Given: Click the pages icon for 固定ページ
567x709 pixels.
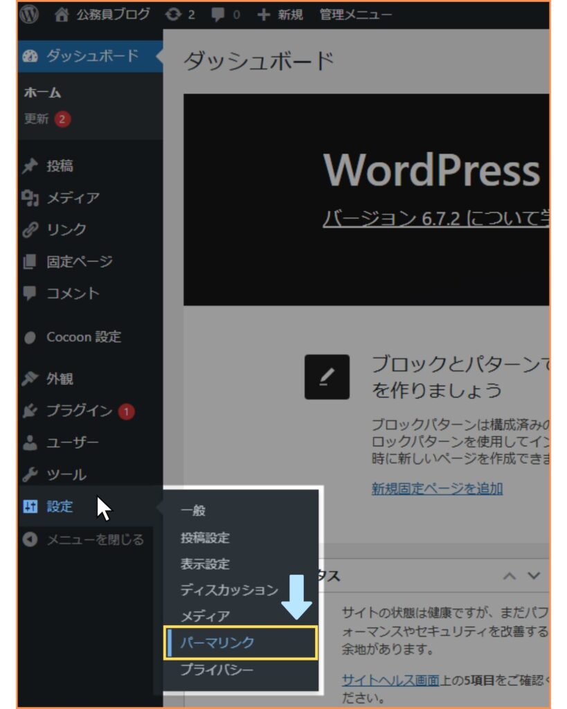Looking at the screenshot, I should tap(30, 261).
